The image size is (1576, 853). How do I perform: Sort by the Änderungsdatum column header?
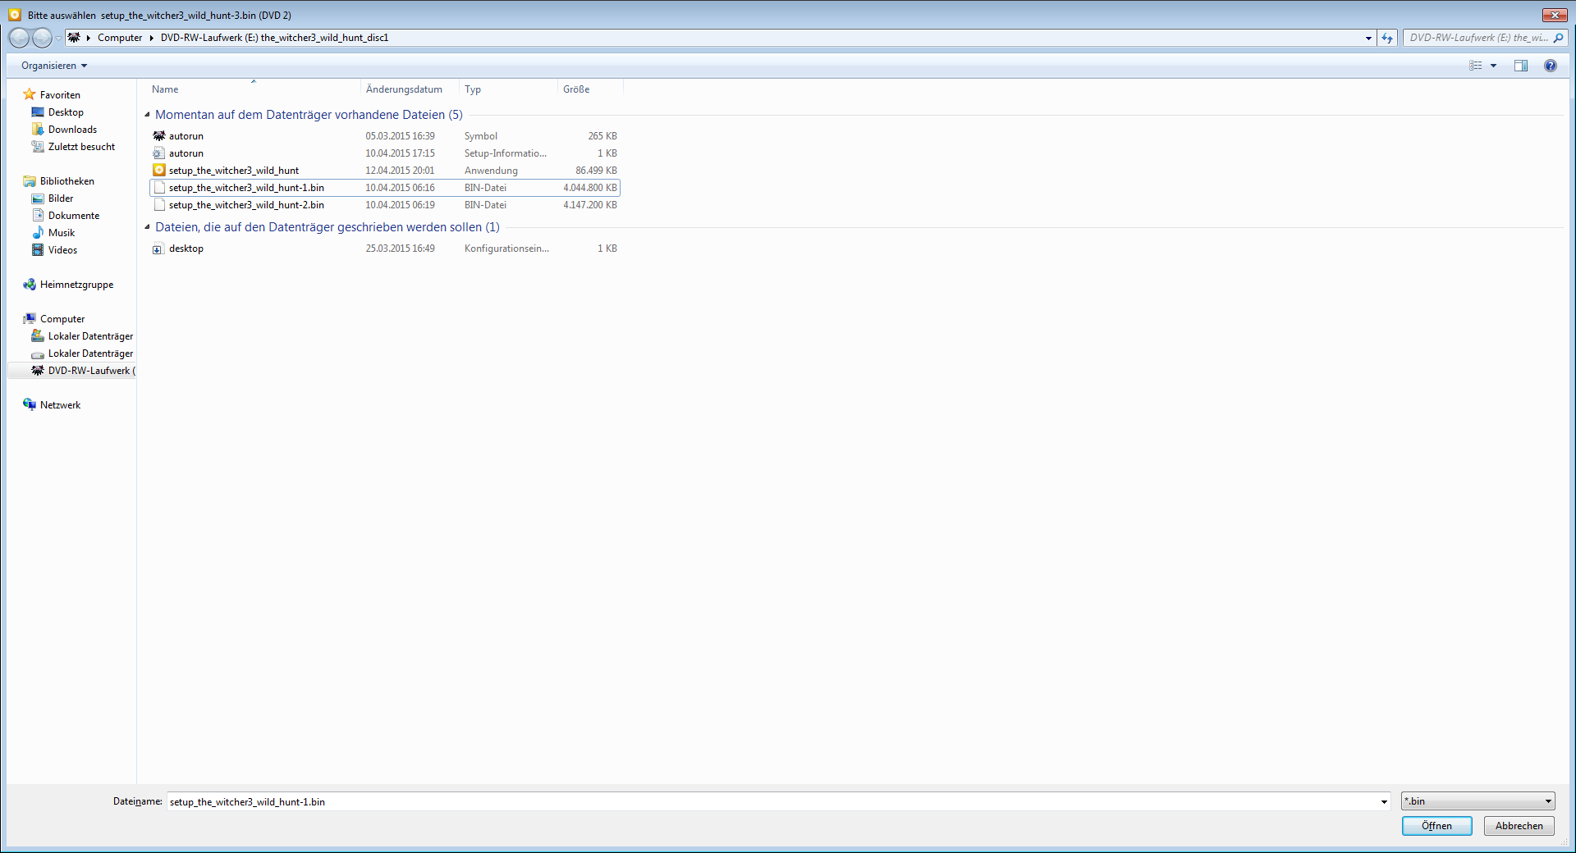tap(410, 89)
